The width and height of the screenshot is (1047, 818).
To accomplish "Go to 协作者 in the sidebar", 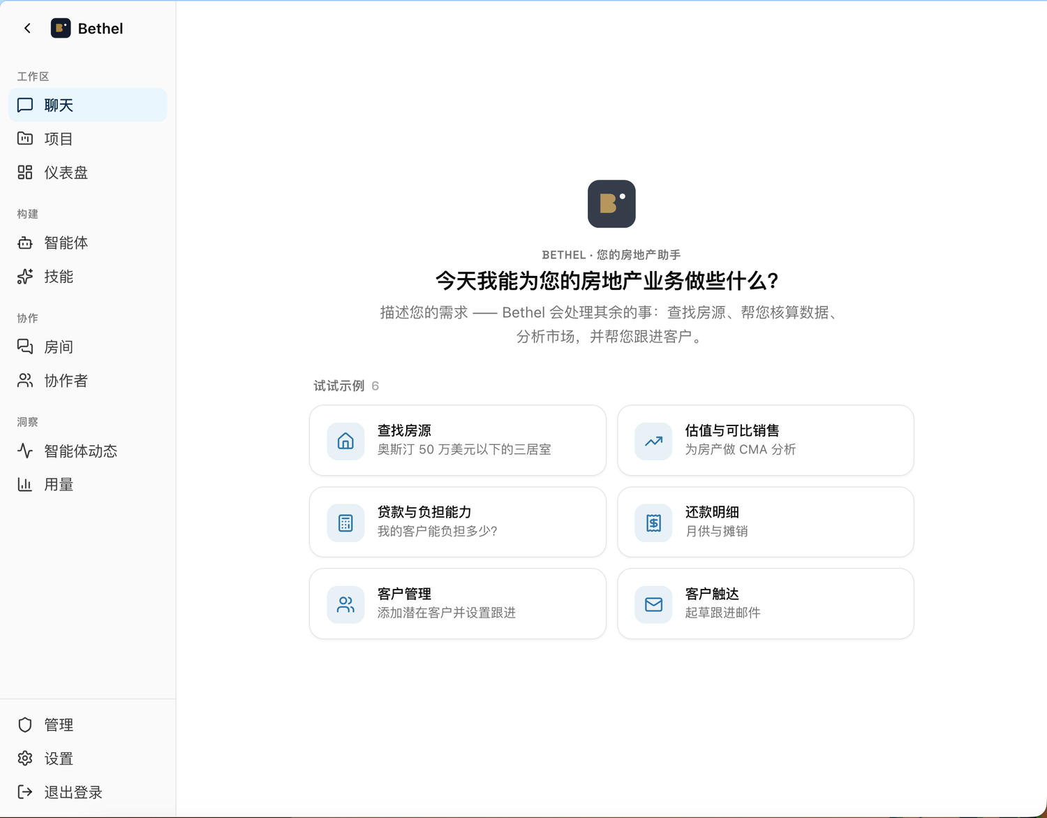I will 88,380.
